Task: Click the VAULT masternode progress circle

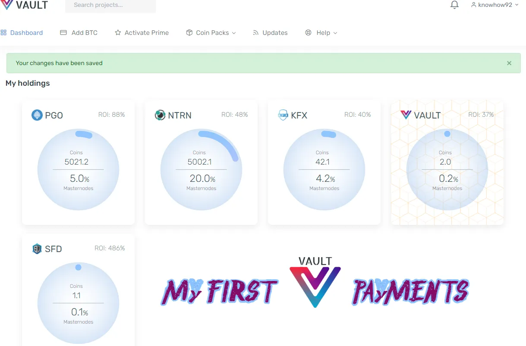Action: [x=447, y=170]
